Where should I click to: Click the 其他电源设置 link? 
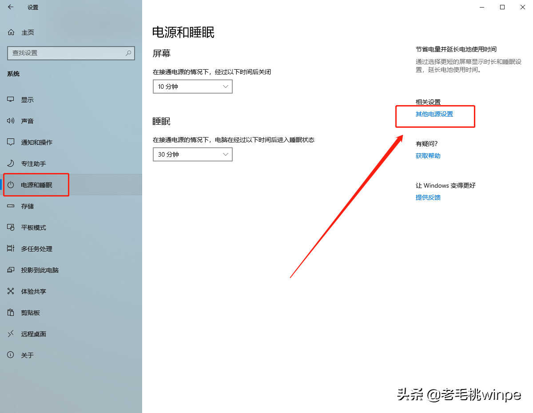[434, 114]
